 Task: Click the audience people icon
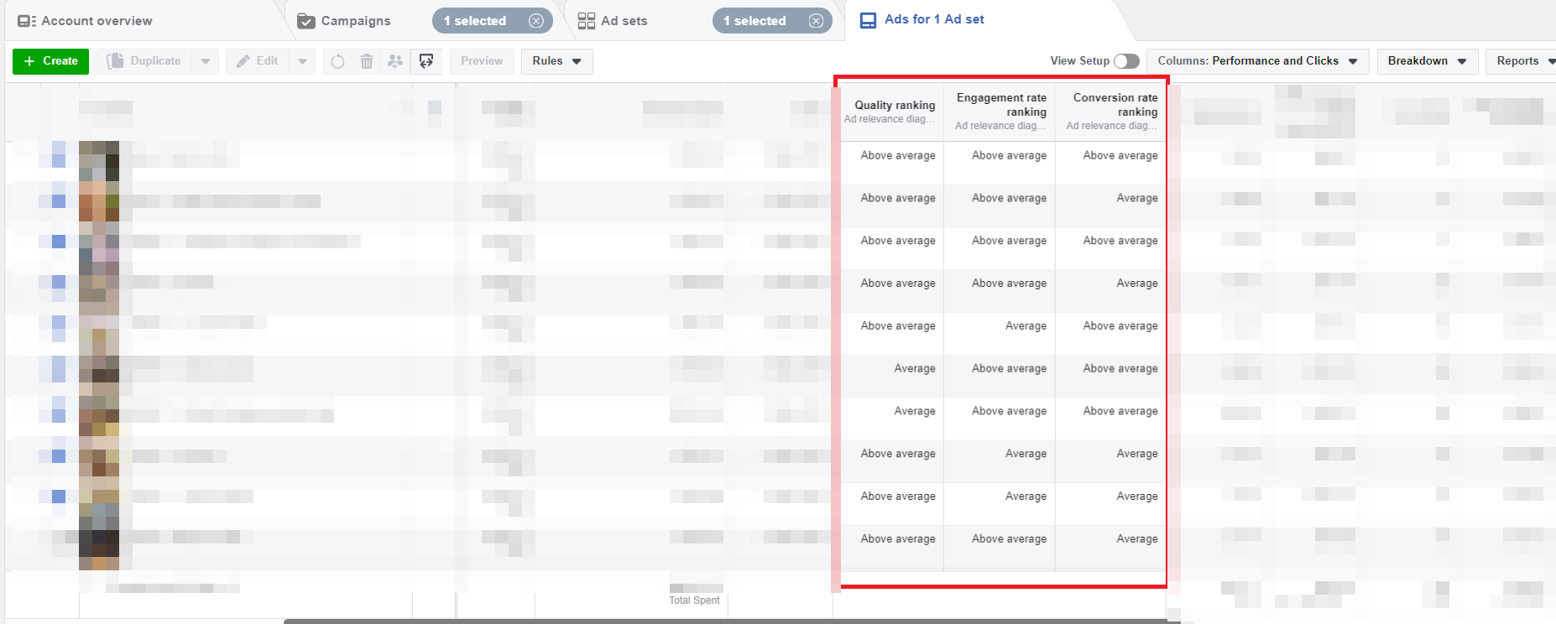pos(395,61)
